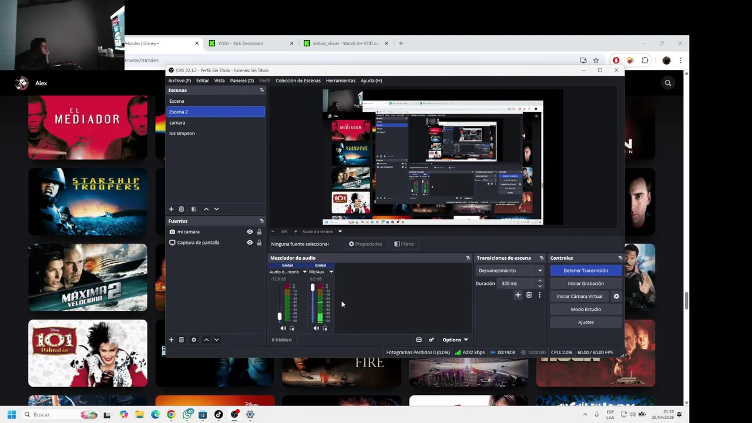Move scene up in Escenas panel
The width and height of the screenshot is (752, 423).
point(206,209)
